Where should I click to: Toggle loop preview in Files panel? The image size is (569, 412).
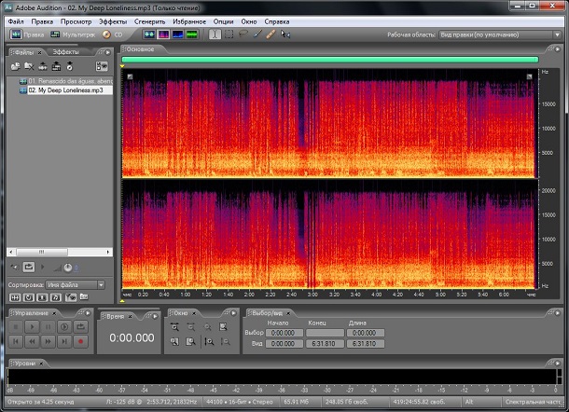29,268
